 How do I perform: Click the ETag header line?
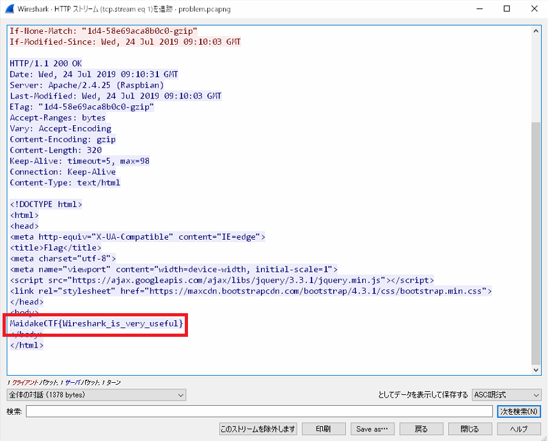click(82, 107)
